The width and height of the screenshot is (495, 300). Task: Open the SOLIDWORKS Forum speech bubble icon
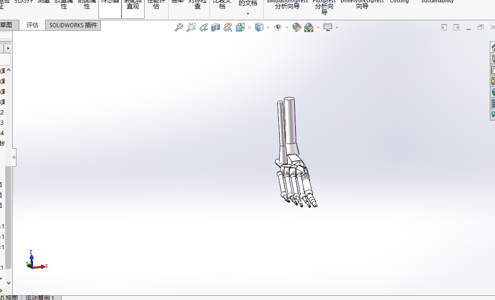click(x=493, y=114)
